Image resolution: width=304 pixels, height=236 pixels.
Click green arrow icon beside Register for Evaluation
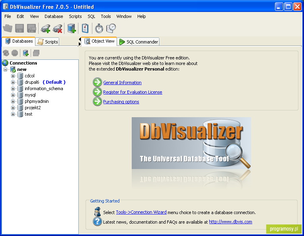click(x=97, y=92)
